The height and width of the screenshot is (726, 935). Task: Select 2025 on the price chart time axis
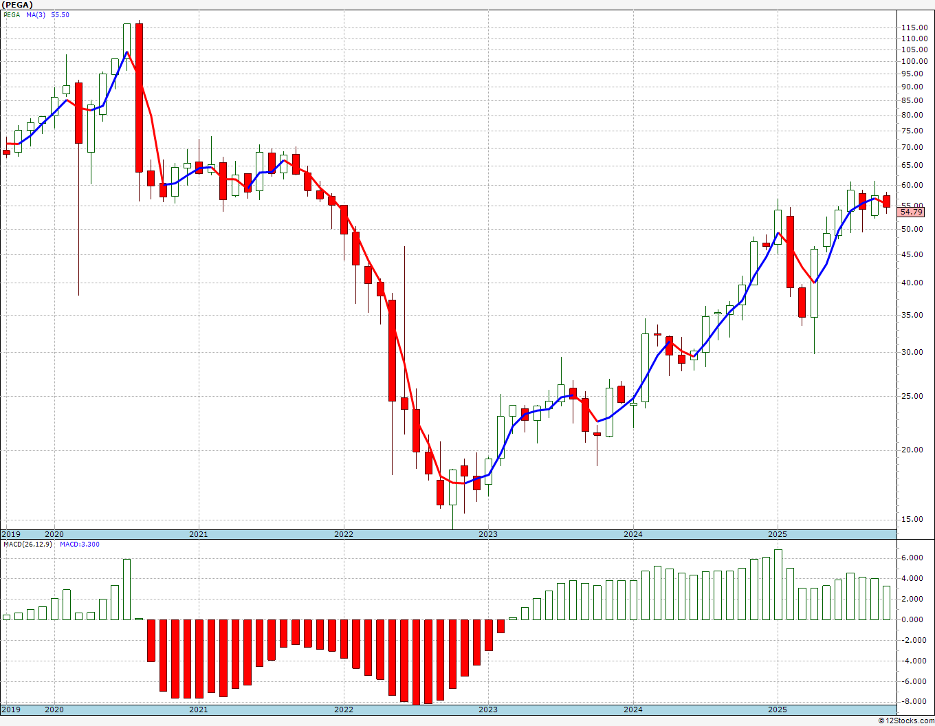tap(778, 534)
